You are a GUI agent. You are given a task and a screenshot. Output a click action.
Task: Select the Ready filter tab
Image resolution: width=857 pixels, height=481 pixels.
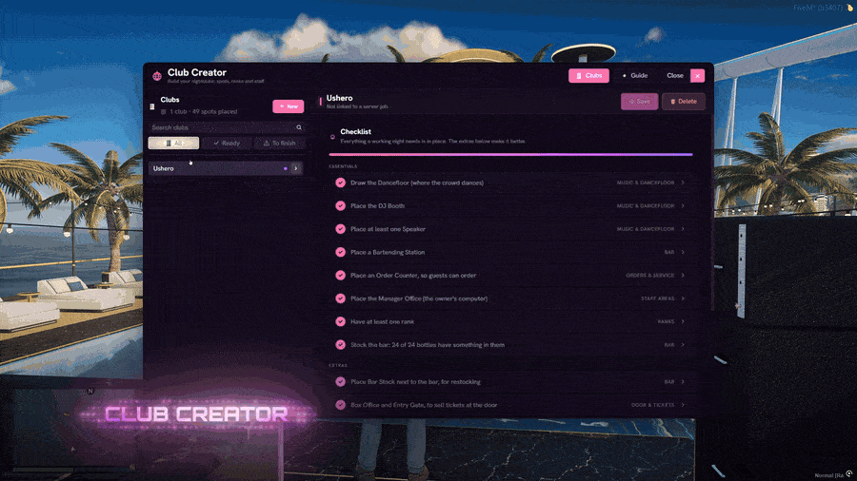[227, 143]
